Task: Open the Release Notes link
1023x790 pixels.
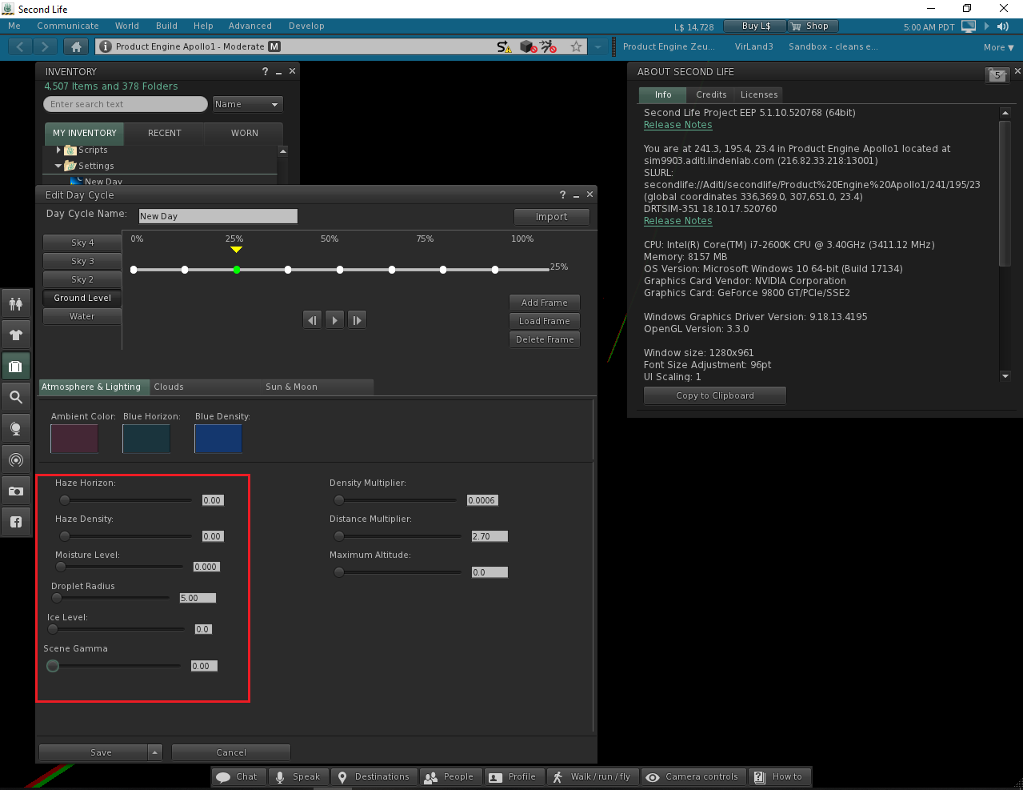Action: coord(677,125)
